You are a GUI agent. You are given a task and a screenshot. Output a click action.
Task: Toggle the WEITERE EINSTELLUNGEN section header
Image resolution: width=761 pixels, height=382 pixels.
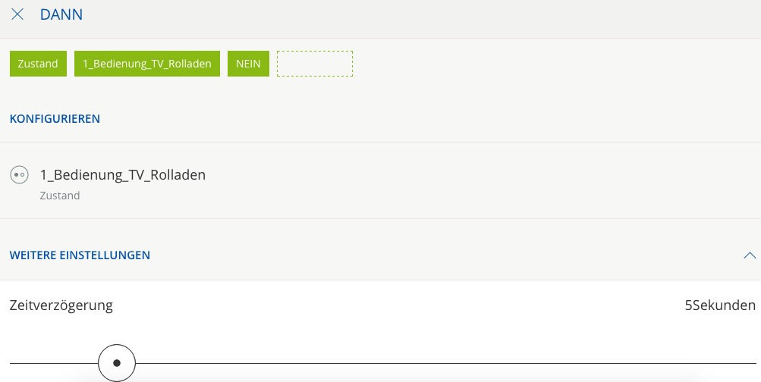80,255
